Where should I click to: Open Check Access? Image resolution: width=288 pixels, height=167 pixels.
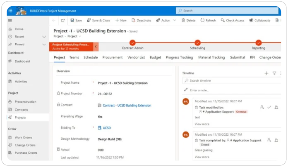pyautogui.click(x=233, y=20)
